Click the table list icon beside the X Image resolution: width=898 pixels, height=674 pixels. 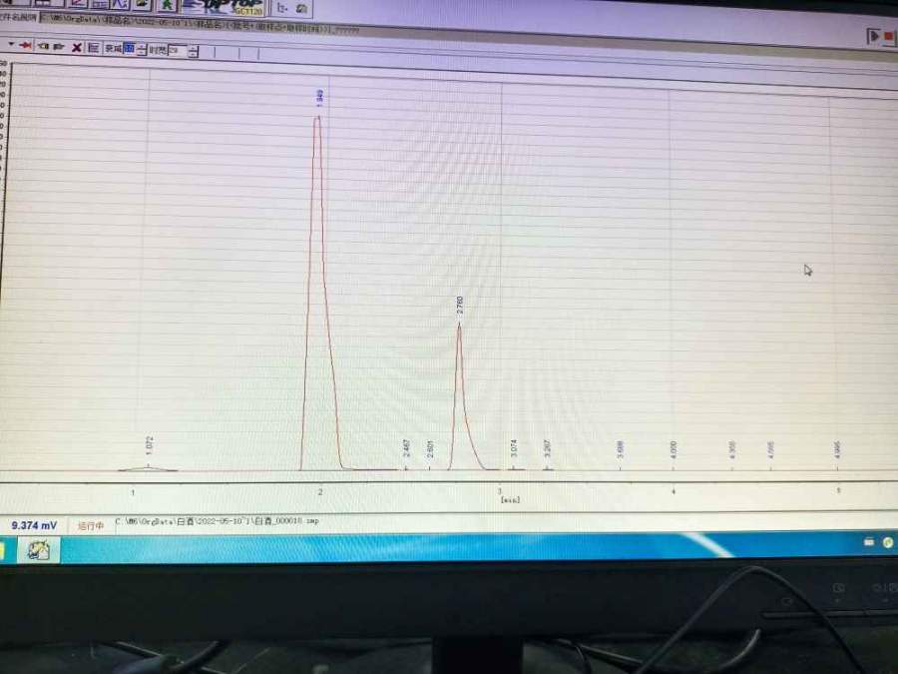point(94,48)
